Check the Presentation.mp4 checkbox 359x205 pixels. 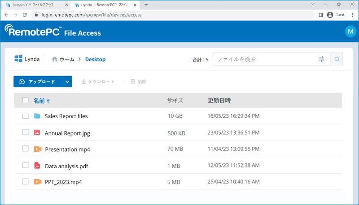pyautogui.click(x=26, y=149)
